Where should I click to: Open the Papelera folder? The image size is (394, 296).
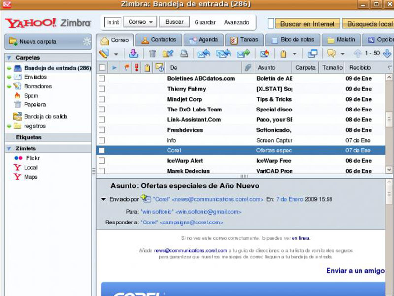30,105
